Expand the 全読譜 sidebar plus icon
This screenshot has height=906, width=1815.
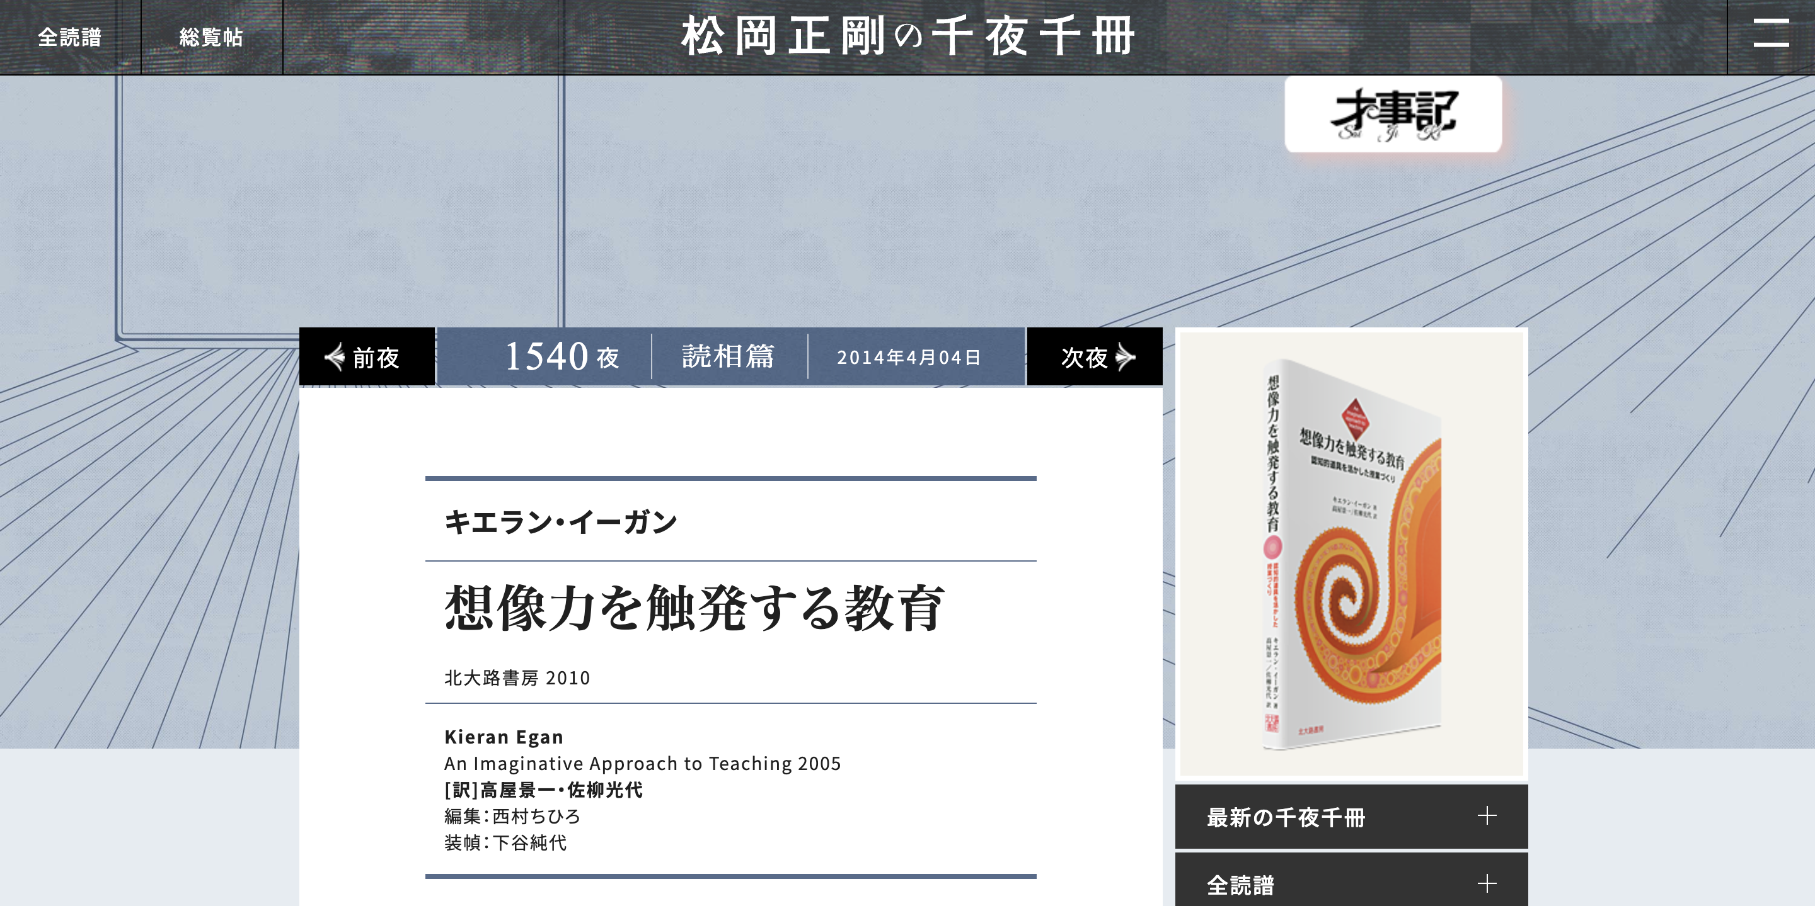(x=1487, y=883)
